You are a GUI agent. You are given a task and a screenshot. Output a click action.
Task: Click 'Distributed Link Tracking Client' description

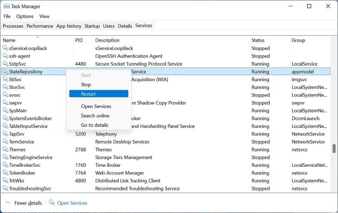point(128,181)
